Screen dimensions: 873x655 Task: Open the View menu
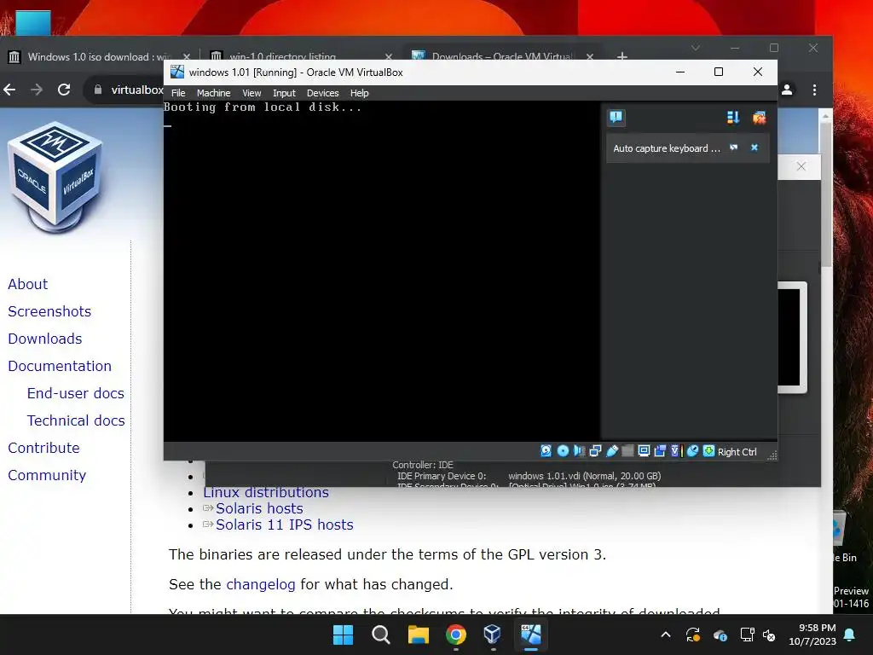pyautogui.click(x=251, y=93)
